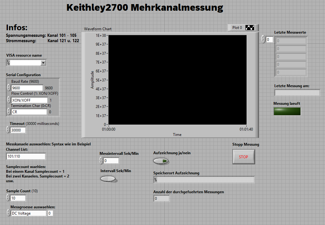Click the Messgroesse numeric value 0 field
325x225 pixels.
(50, 213)
